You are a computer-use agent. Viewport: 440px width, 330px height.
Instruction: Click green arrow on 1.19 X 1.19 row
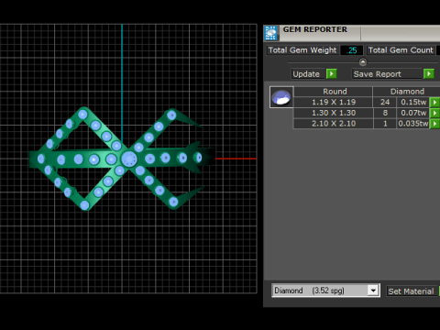pos(434,102)
